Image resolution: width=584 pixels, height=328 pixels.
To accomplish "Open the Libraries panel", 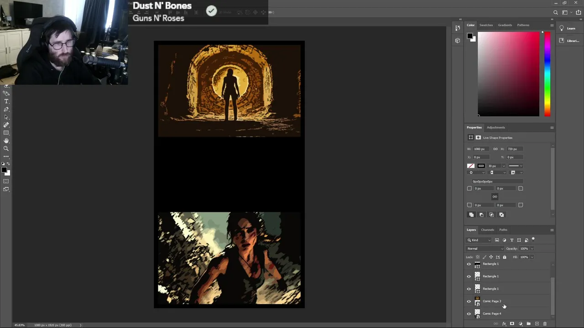I will [x=569, y=41].
